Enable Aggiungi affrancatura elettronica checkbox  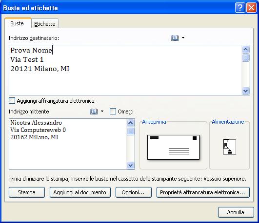[x=12, y=101]
